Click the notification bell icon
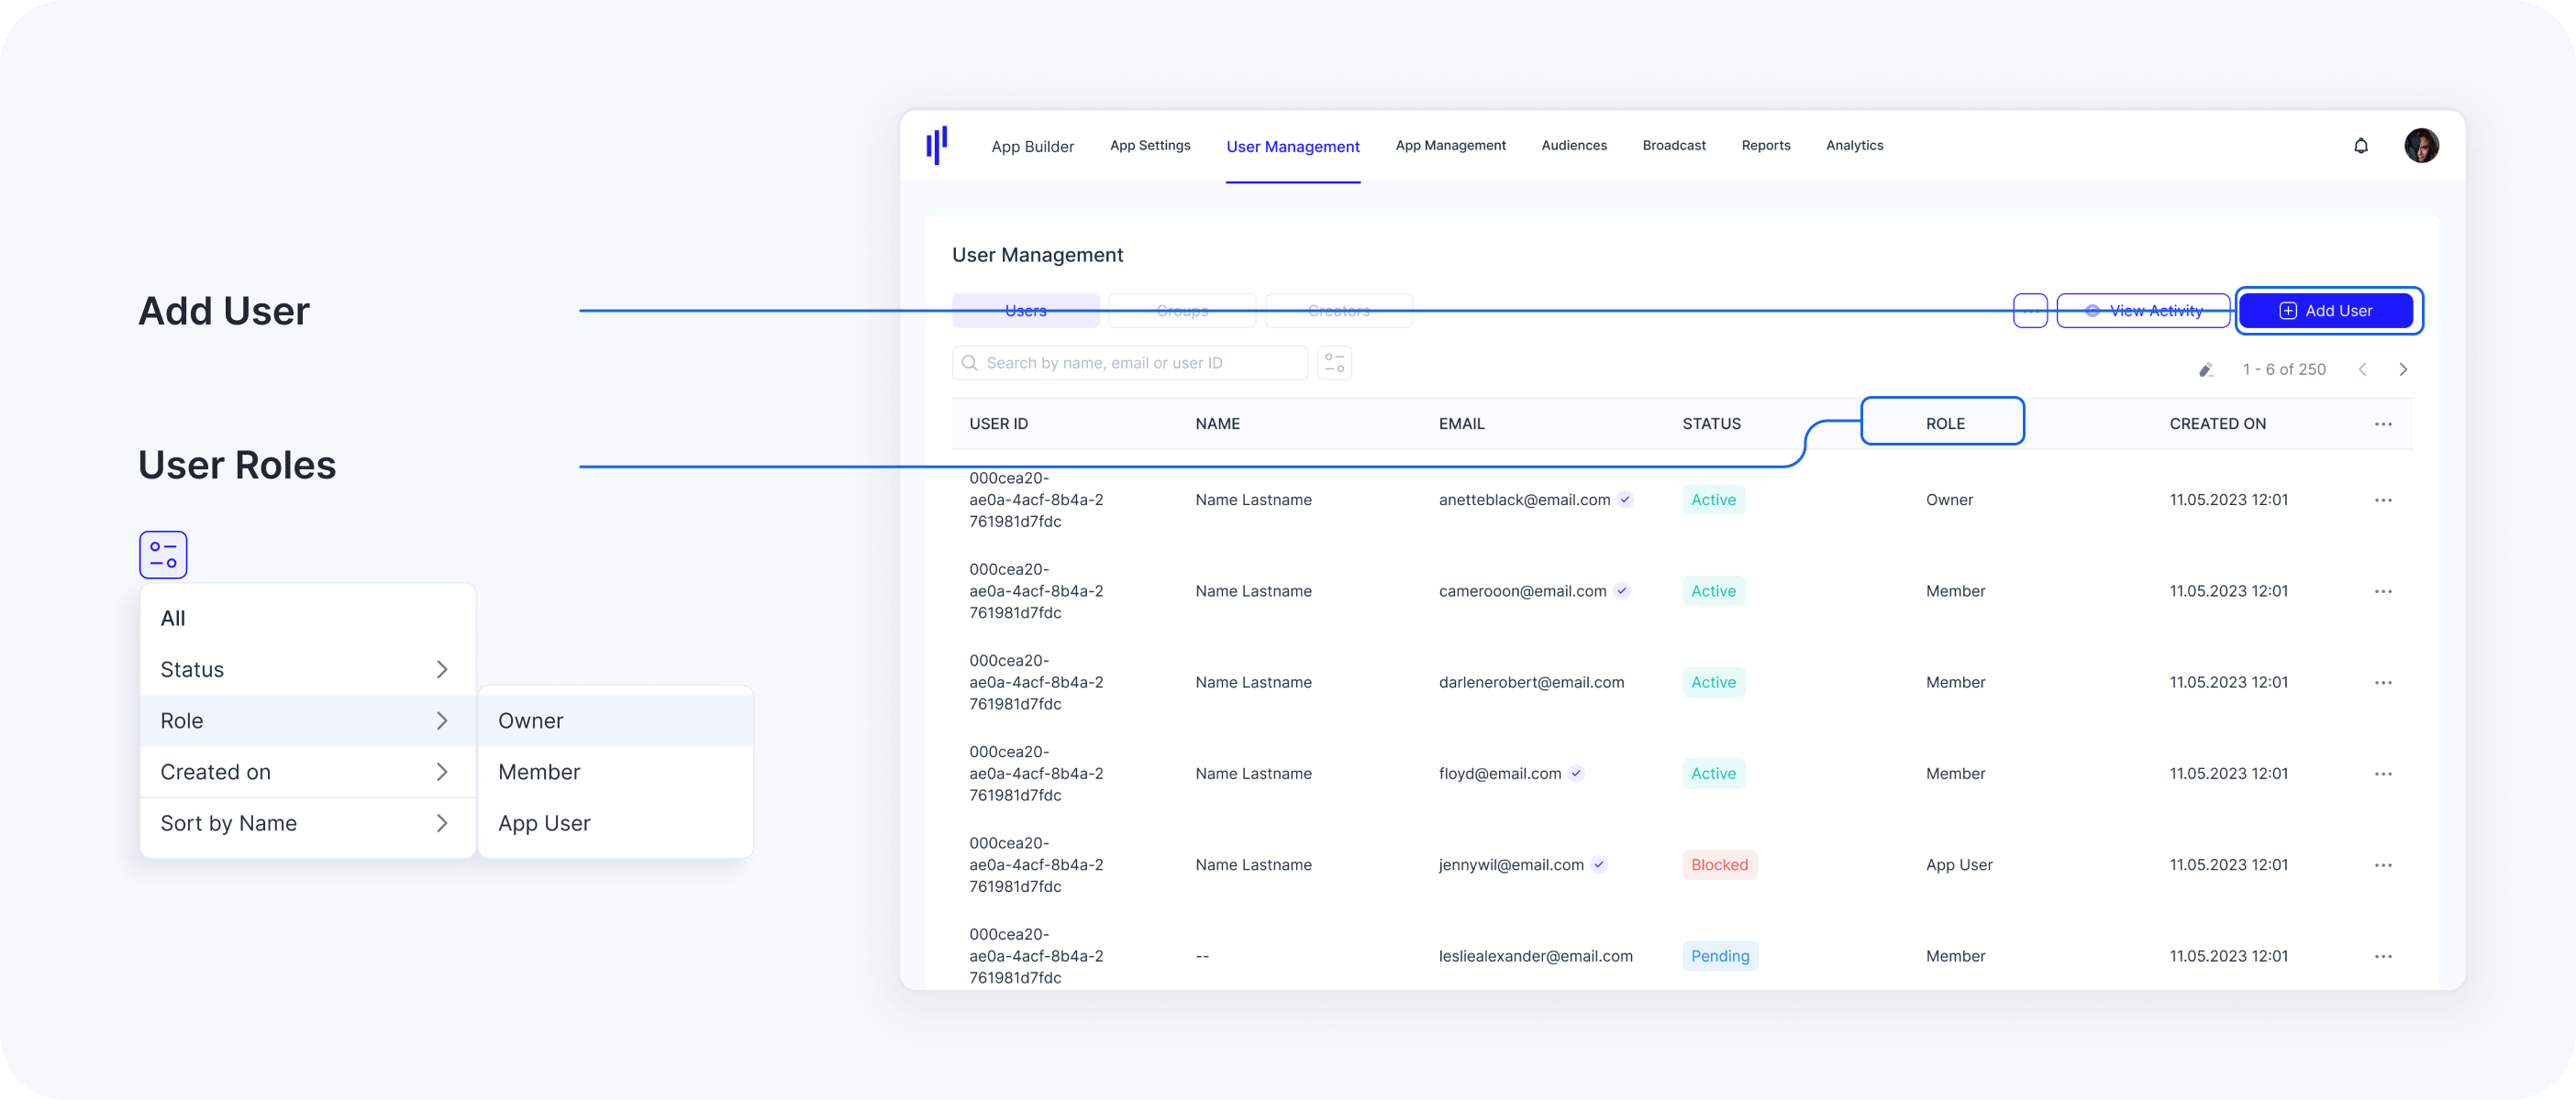The height and width of the screenshot is (1100, 2576). click(2360, 146)
